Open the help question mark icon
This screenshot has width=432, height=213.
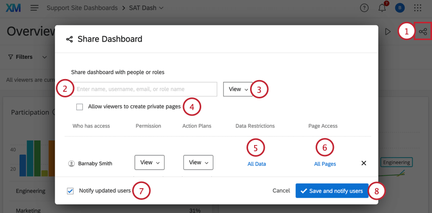click(364, 8)
